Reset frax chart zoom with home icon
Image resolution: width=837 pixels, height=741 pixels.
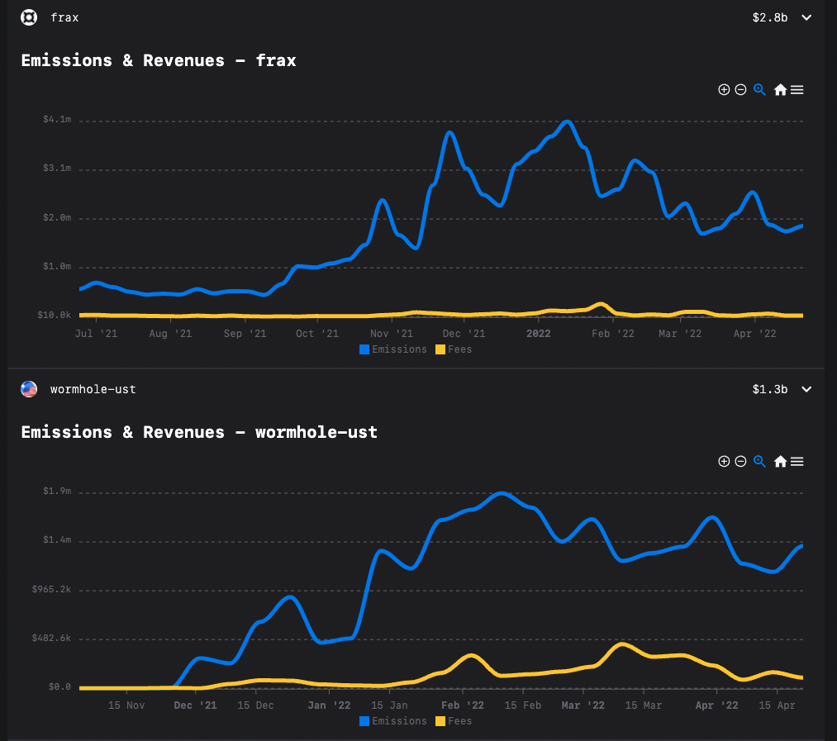click(x=779, y=90)
